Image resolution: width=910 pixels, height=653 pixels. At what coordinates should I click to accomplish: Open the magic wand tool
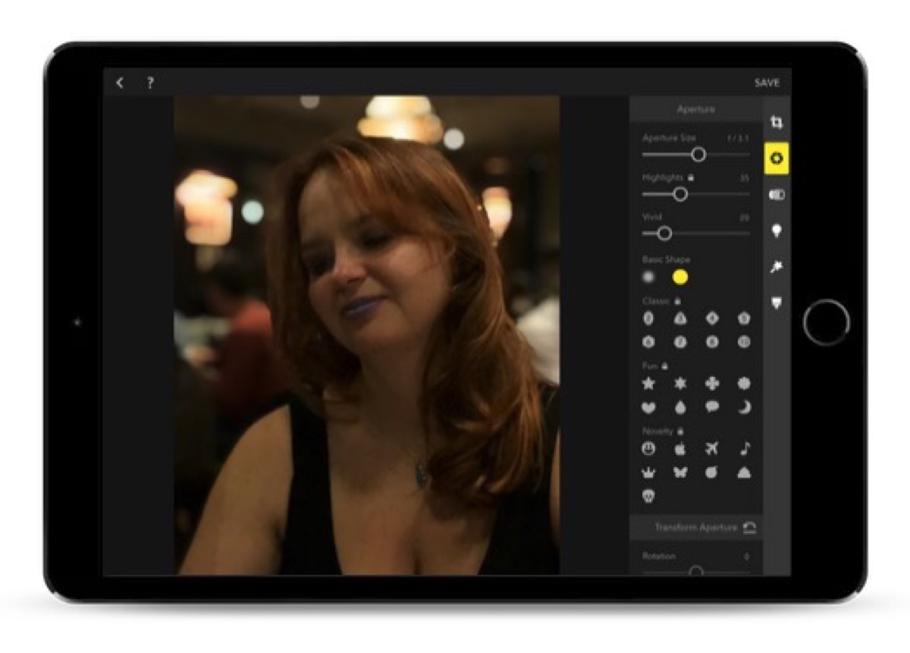coord(777,268)
